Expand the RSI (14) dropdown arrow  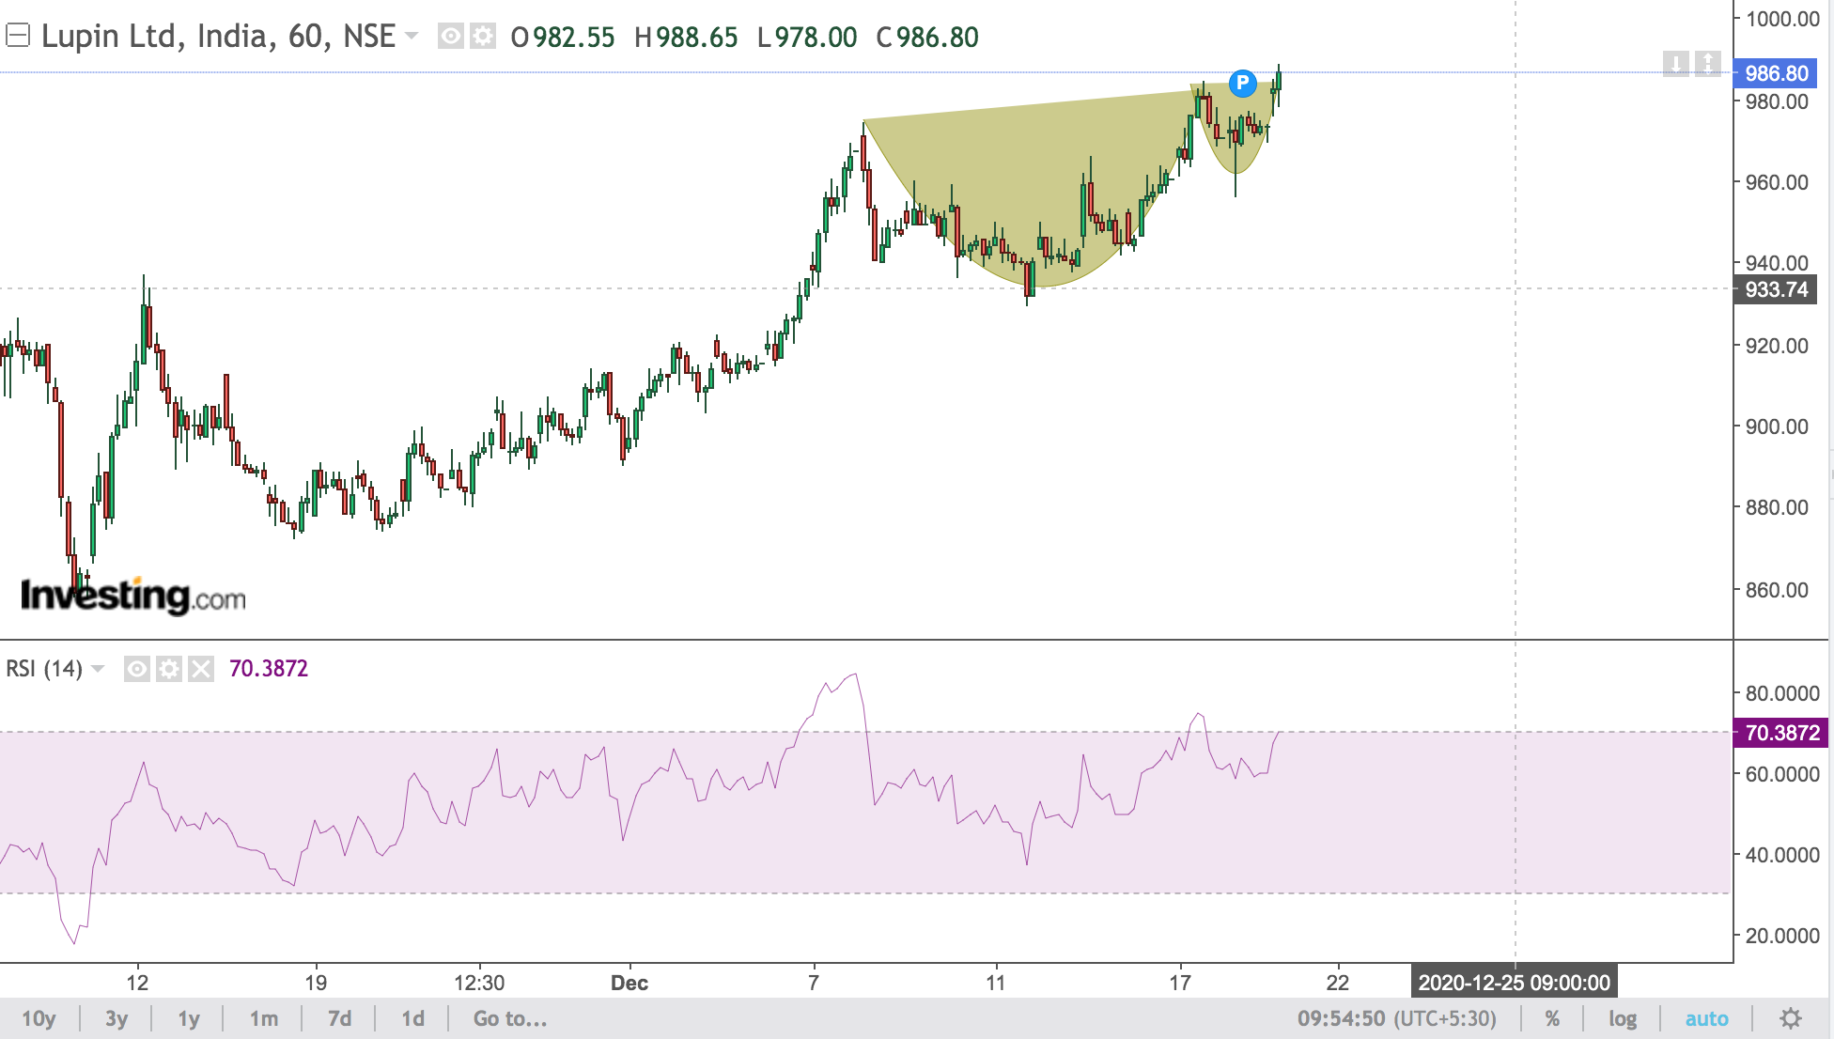tap(98, 669)
